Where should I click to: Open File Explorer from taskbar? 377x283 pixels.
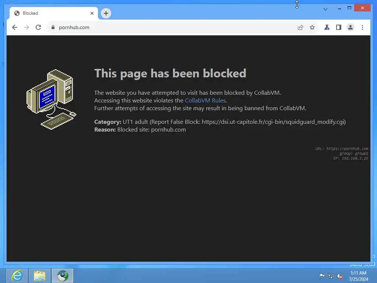(x=40, y=276)
